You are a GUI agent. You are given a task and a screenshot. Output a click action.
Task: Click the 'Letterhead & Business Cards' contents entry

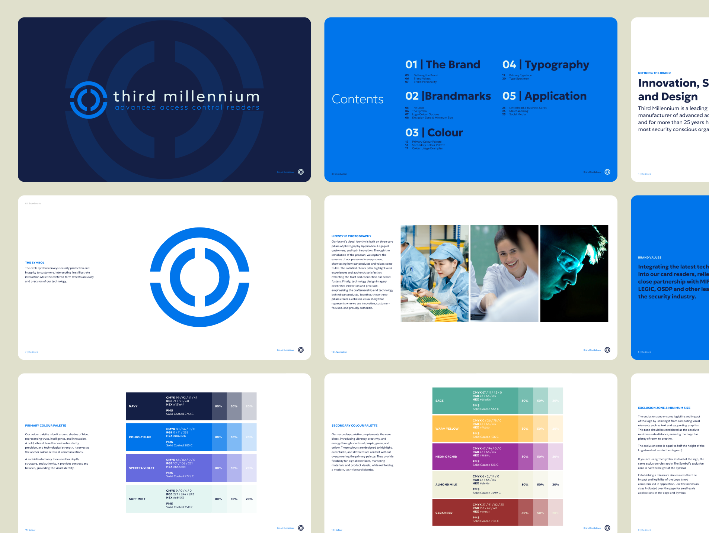click(528, 108)
